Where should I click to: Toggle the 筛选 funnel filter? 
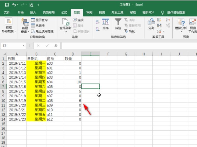point(118,24)
